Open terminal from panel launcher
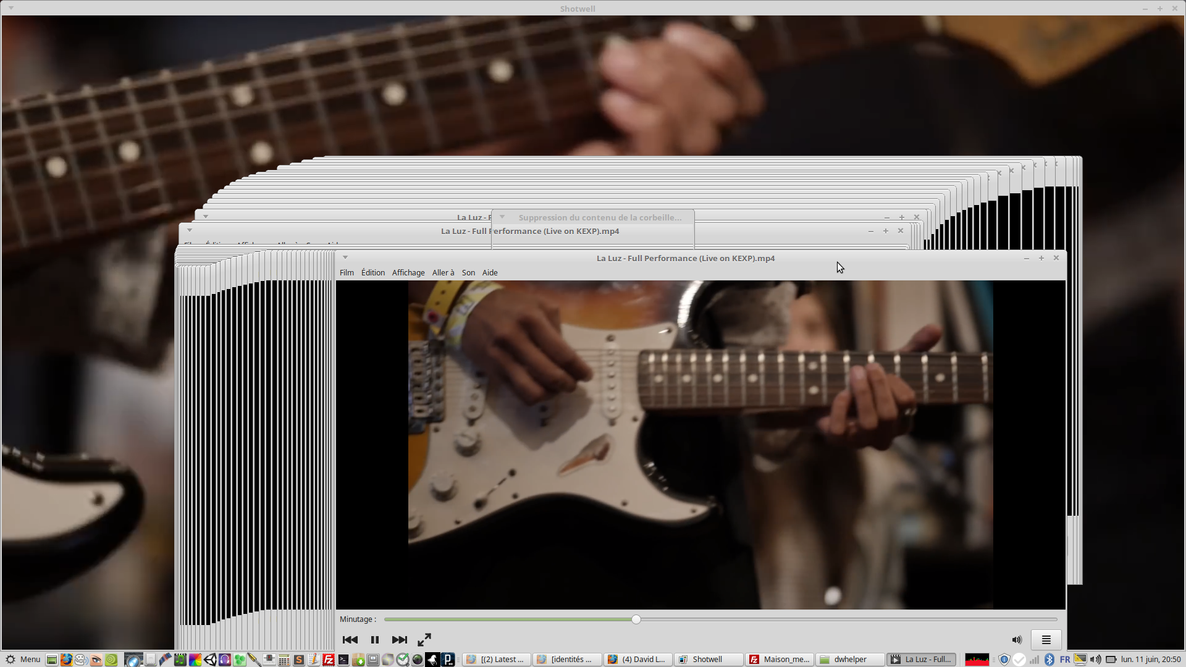This screenshot has height=667, width=1186. (x=343, y=660)
